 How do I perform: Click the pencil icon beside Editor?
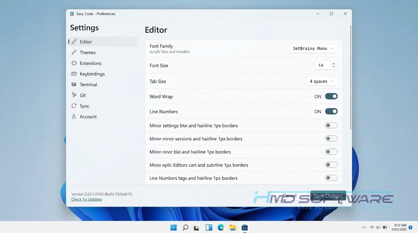(74, 42)
